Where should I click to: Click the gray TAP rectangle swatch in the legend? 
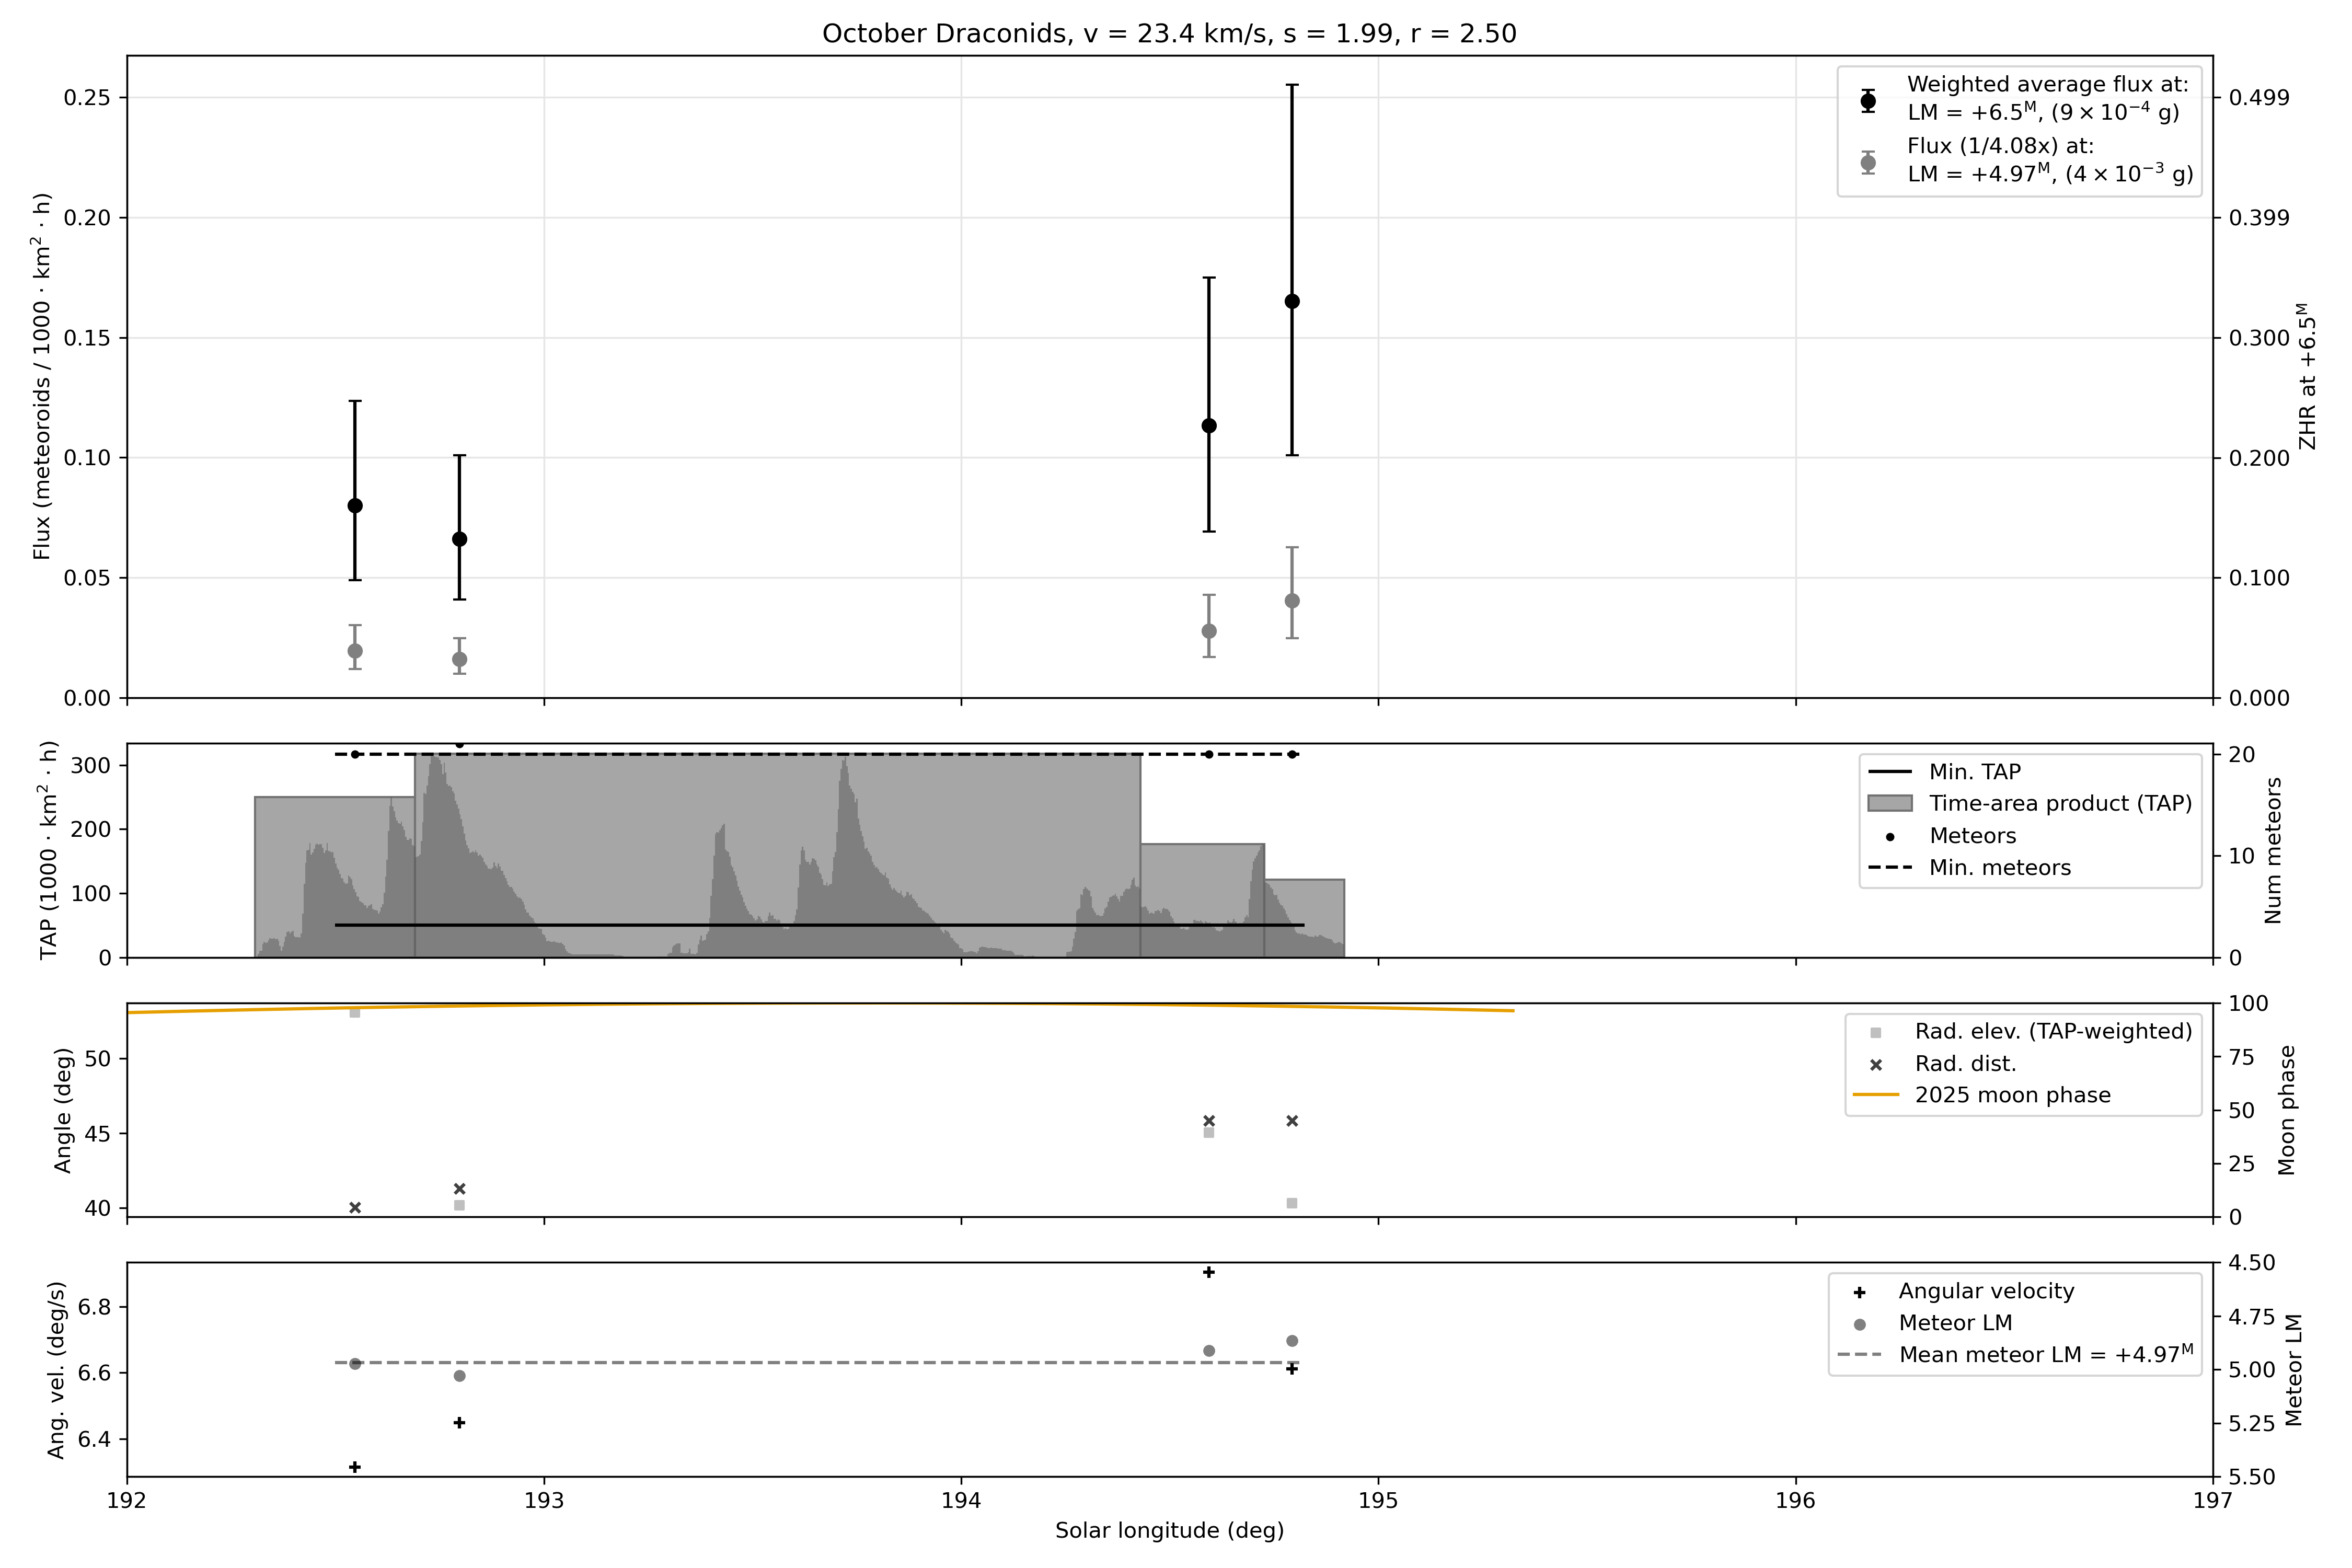coord(1889,804)
